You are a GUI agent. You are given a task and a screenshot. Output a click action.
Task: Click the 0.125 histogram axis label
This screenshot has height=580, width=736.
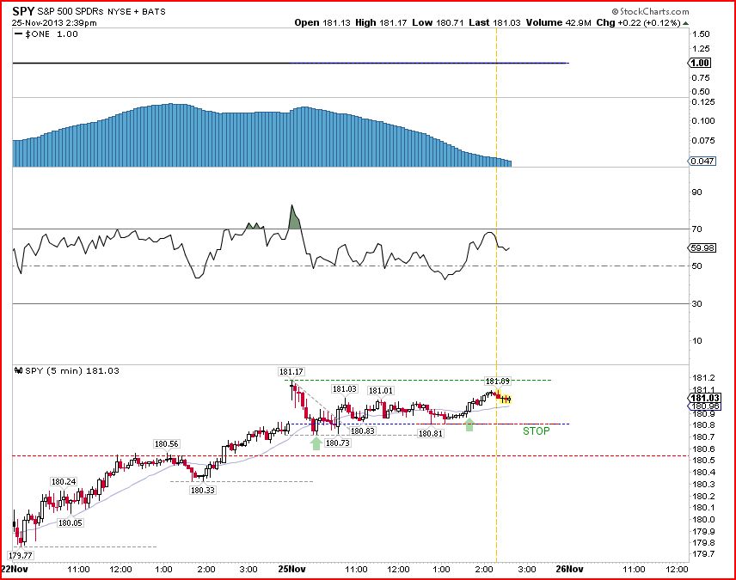[703, 102]
